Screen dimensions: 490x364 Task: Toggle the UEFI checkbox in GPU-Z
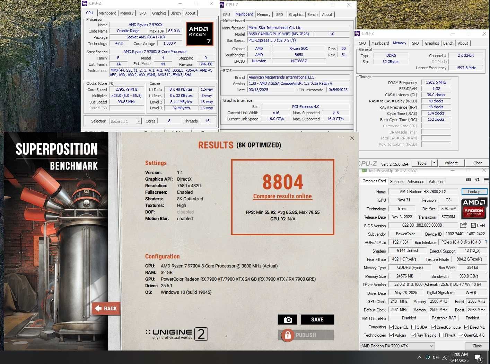[x=473, y=226]
